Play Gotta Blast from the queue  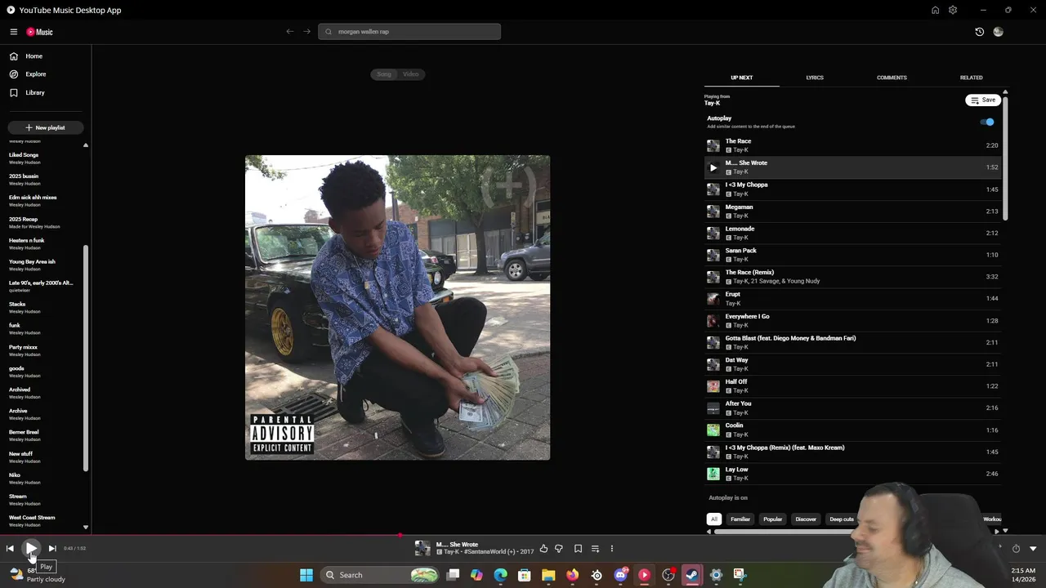tap(852, 342)
